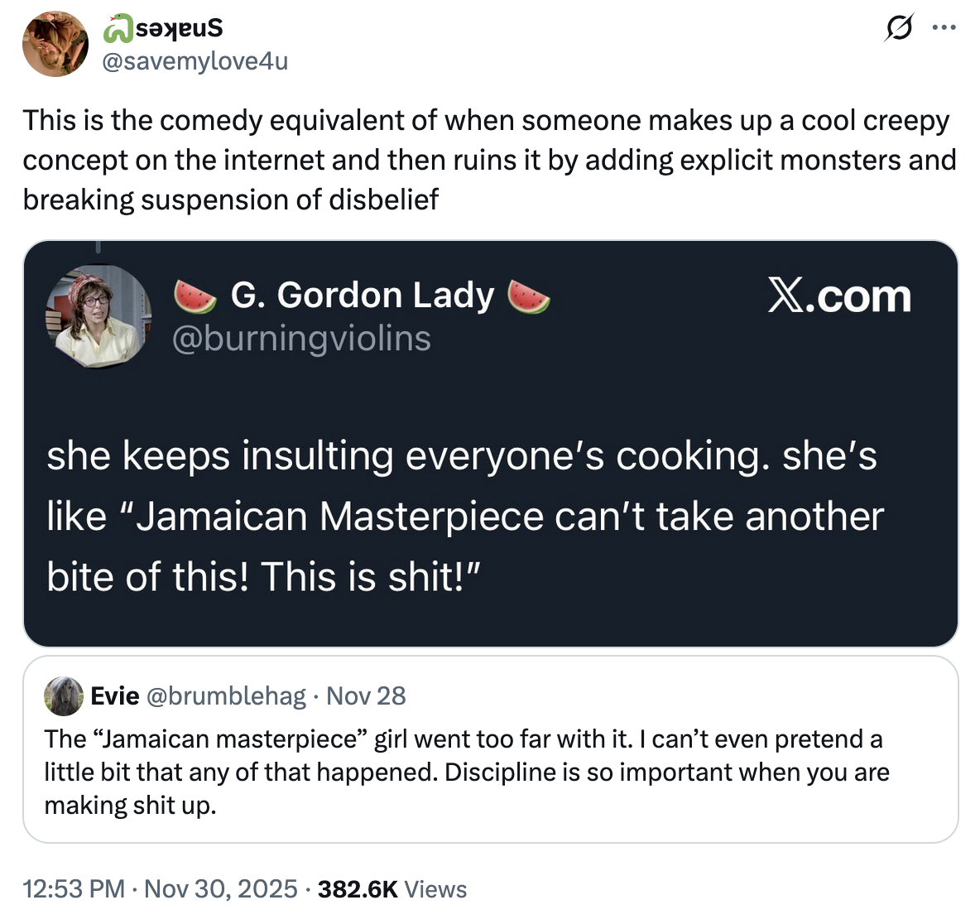Click the G. Gordon Lady display name
The image size is (980, 924).
[362, 295]
